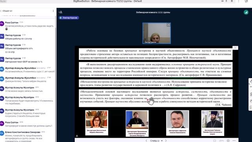
Task: Select message starting 'Будем стараться Иншалла'
Action: point(25,115)
